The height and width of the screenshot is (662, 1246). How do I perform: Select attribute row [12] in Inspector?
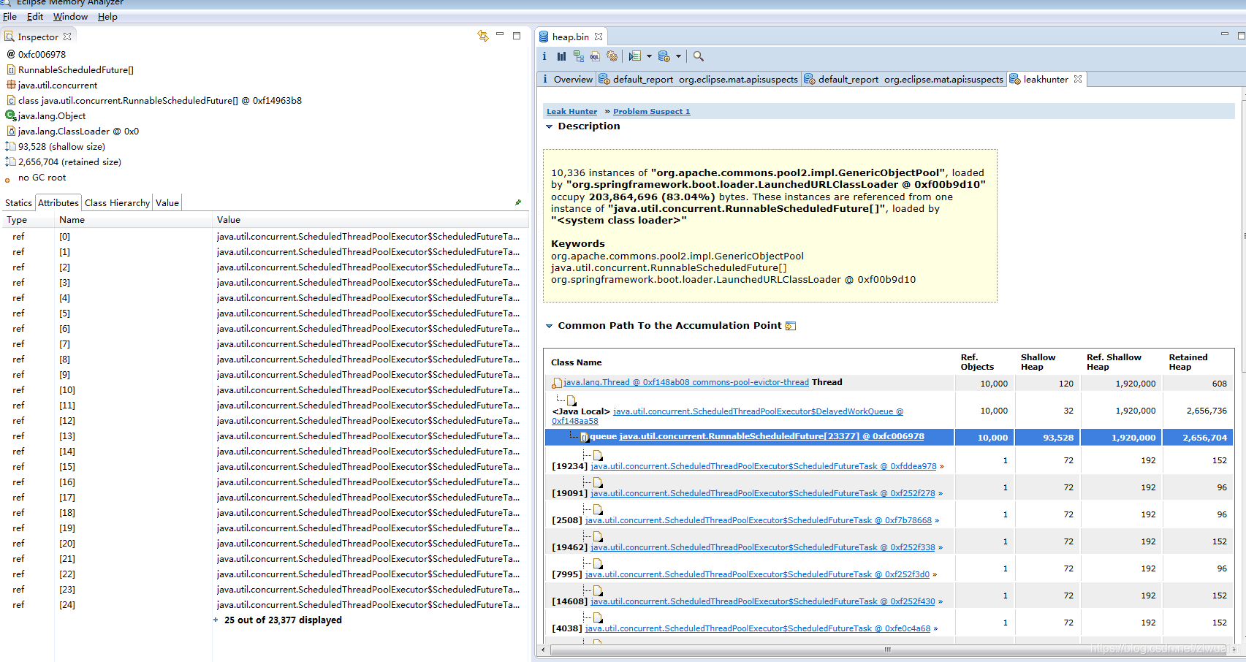(264, 420)
